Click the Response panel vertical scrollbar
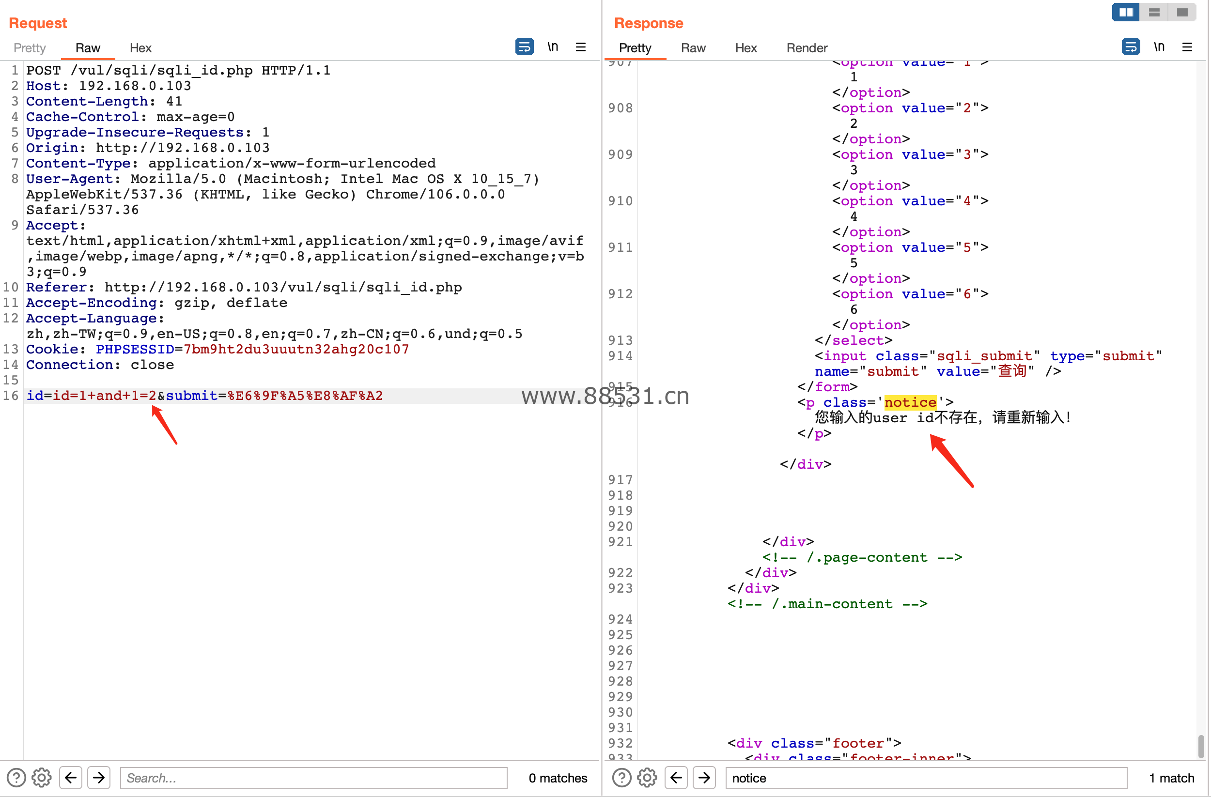The image size is (1211, 797). click(1201, 746)
